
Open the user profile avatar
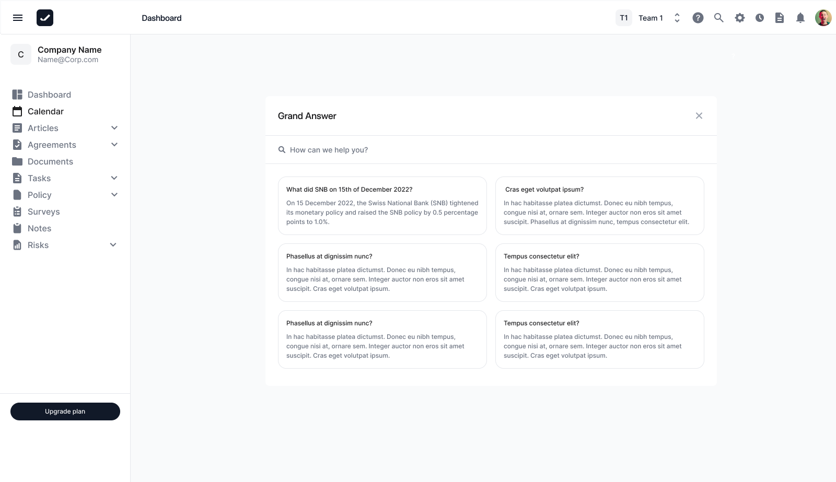(823, 18)
